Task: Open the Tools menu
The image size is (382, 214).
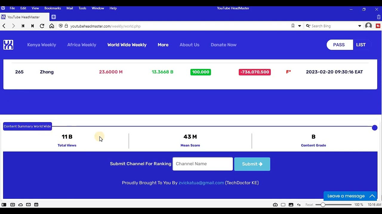Action: 82,8
